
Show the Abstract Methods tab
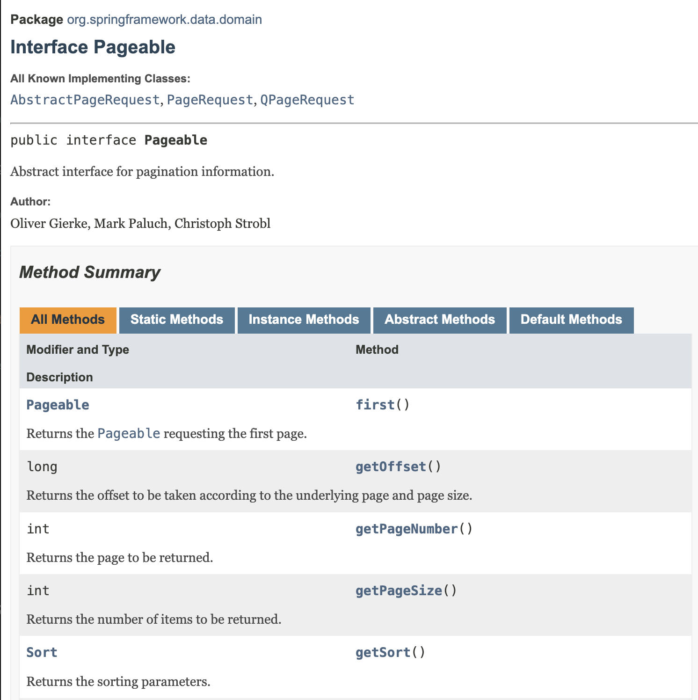[x=440, y=320]
